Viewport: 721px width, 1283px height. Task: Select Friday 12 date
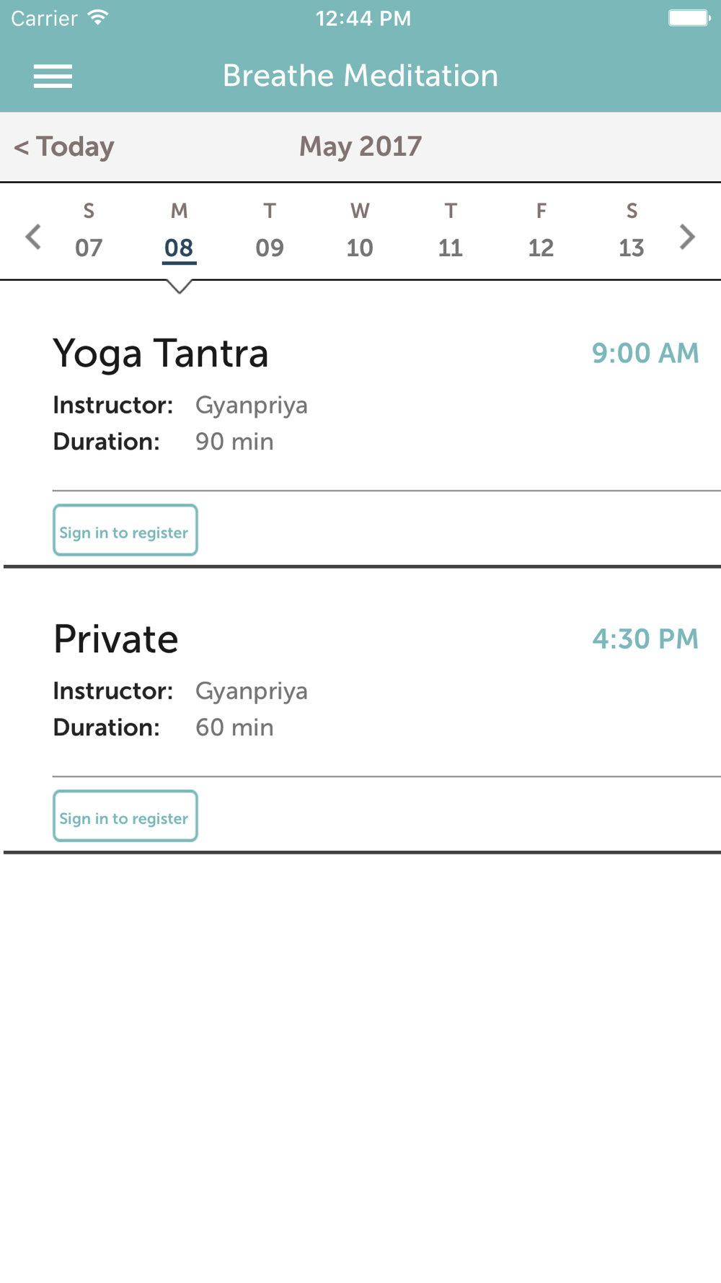click(x=541, y=231)
